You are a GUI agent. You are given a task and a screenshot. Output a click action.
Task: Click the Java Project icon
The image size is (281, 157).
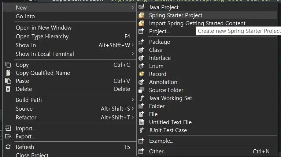[141, 7]
